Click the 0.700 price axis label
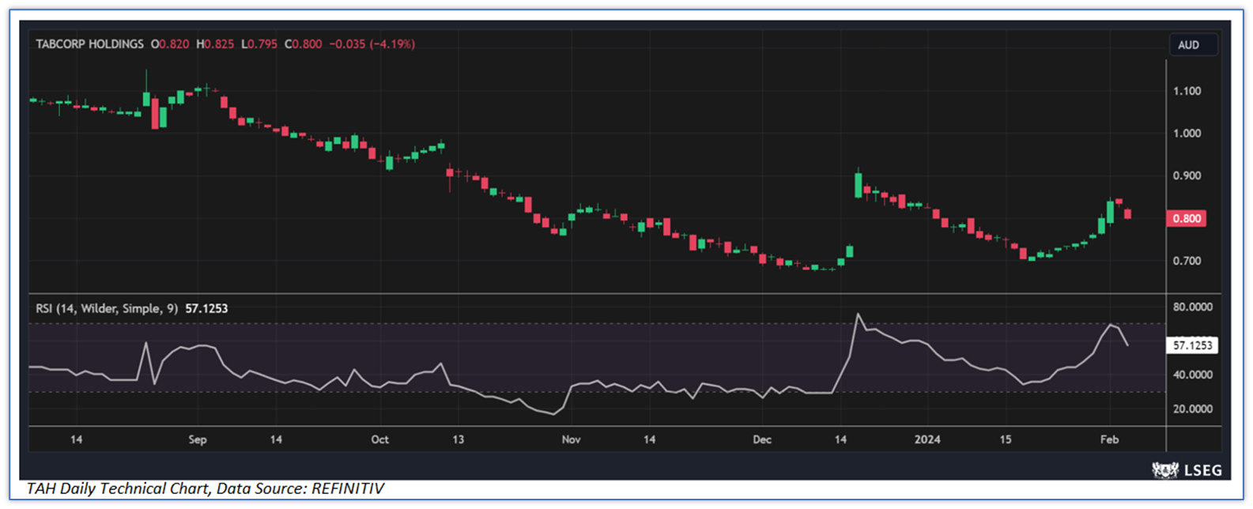This screenshot has width=1253, height=509. 1187,261
